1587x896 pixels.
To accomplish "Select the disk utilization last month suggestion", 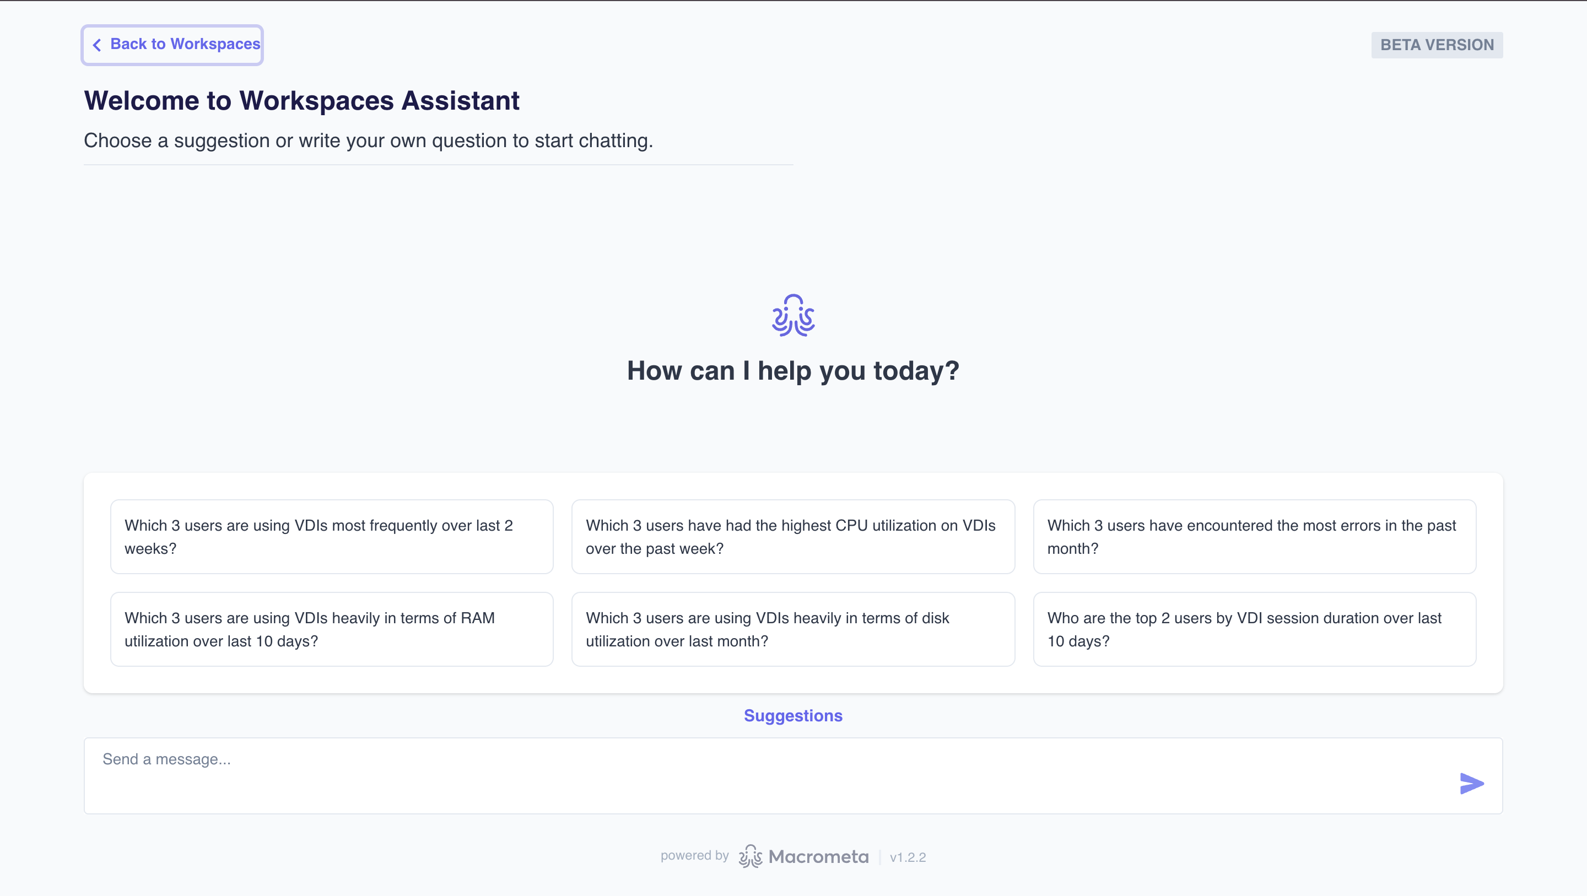I will 793,629.
